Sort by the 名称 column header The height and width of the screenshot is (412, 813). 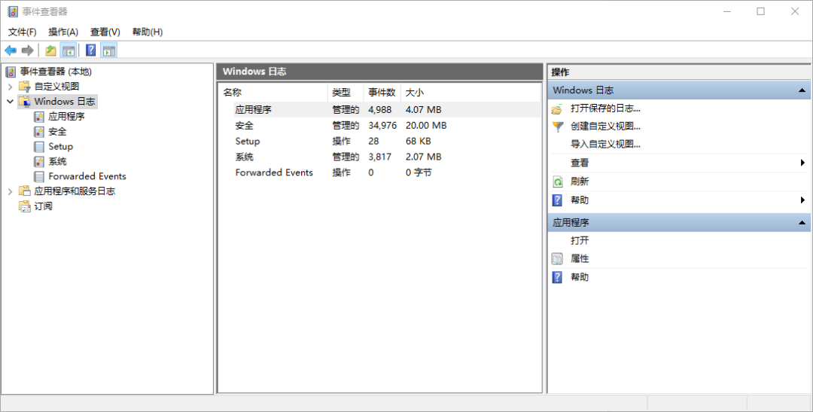pyautogui.click(x=273, y=93)
